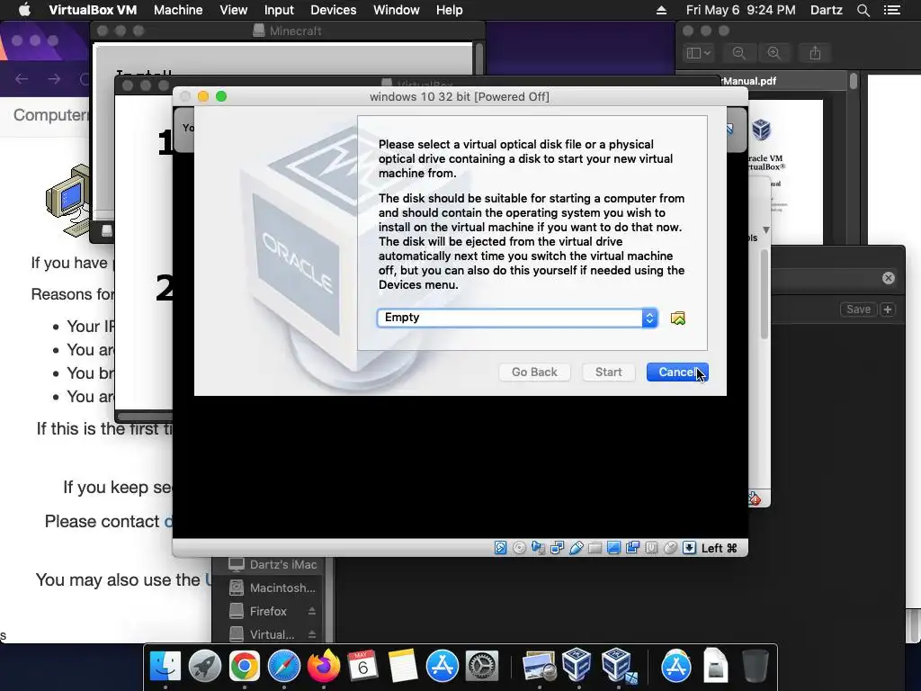The image size is (921, 691).
Task: Click the Cancel button in the dialog
Action: click(x=677, y=372)
